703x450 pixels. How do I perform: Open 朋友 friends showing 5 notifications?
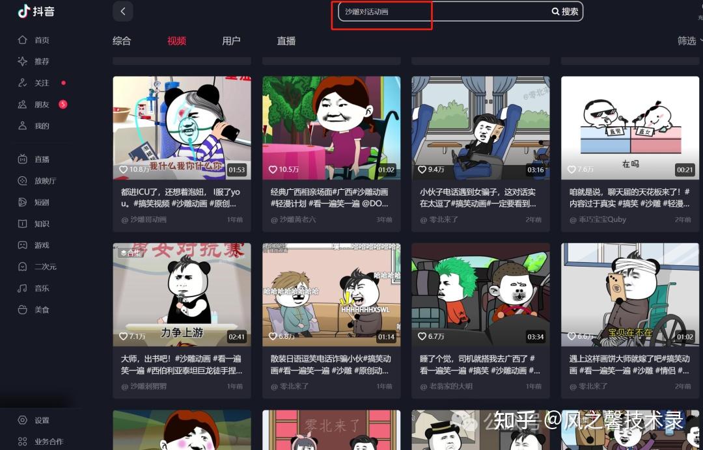coord(23,104)
